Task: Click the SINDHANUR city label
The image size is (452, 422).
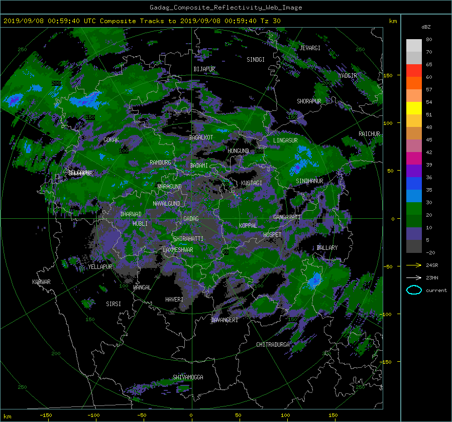Action: [309, 181]
